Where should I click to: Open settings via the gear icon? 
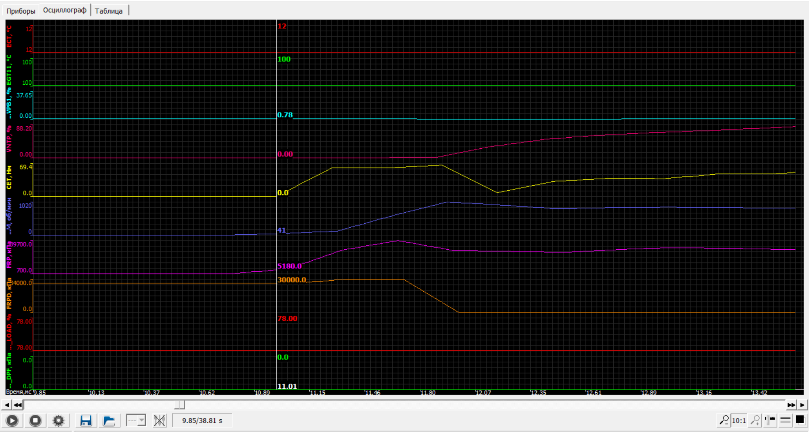click(58, 421)
